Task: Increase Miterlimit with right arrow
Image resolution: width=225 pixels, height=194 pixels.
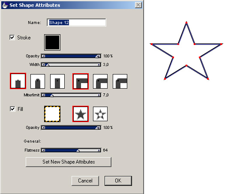Action: [99, 95]
